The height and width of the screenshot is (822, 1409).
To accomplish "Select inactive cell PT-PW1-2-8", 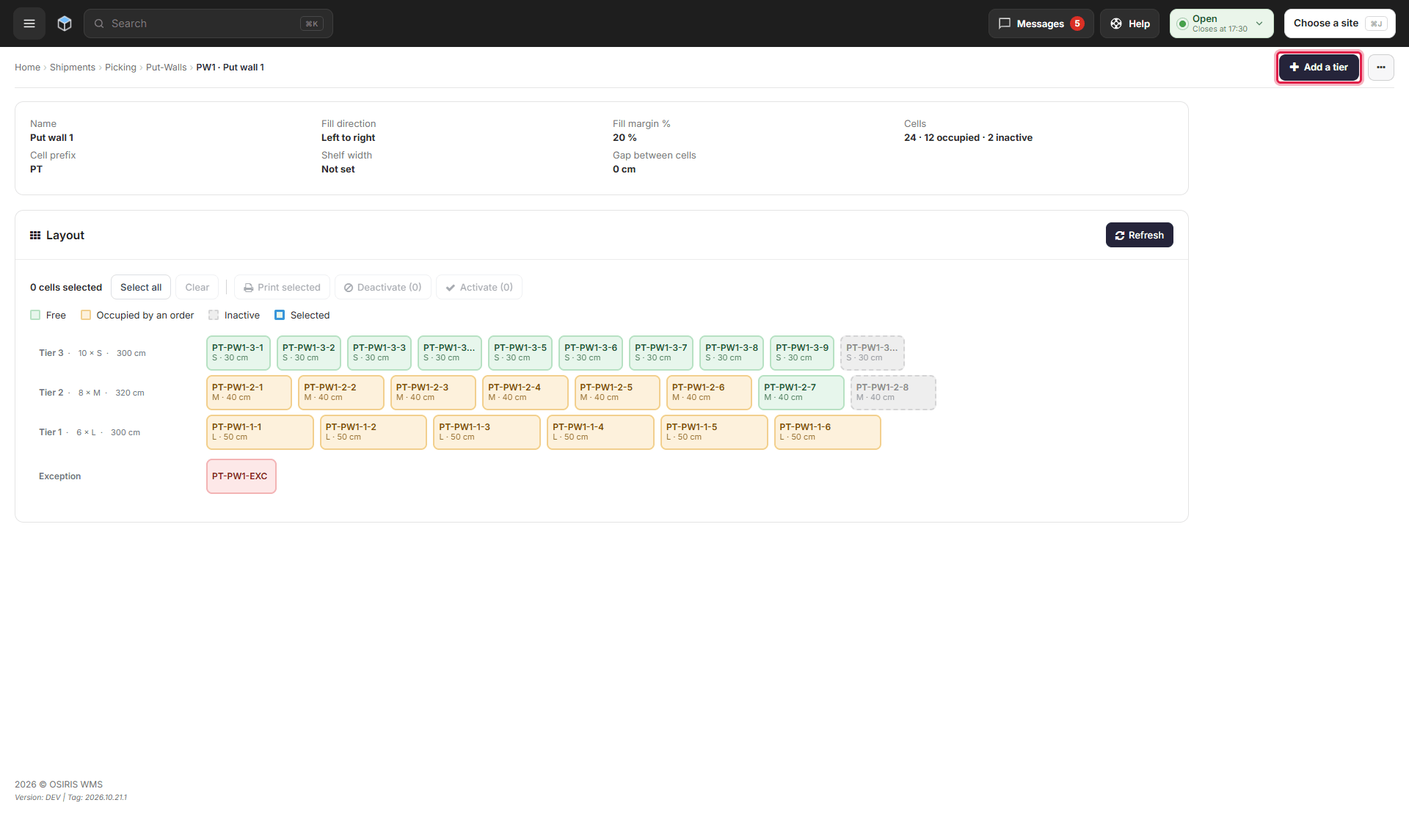I will pyautogui.click(x=893, y=393).
